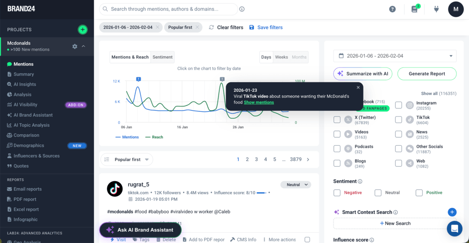Change rugrat_5 mention Neutral sentiment dropdown
The image size is (469, 243).
point(296,185)
